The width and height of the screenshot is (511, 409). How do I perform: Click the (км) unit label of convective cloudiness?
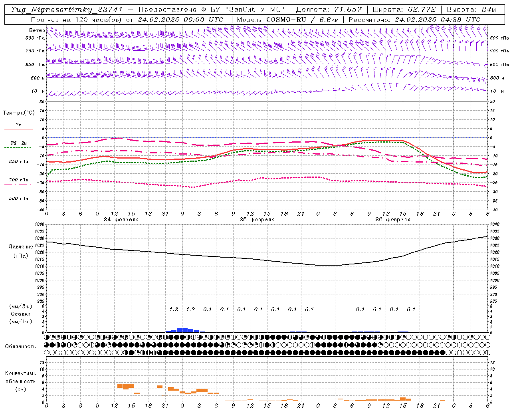(20, 389)
